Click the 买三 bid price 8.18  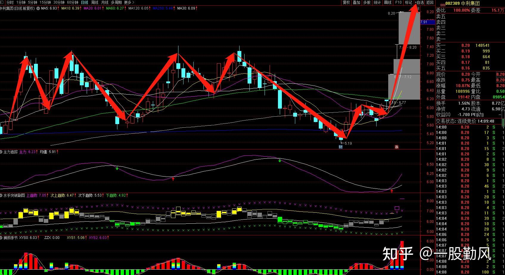(465, 57)
